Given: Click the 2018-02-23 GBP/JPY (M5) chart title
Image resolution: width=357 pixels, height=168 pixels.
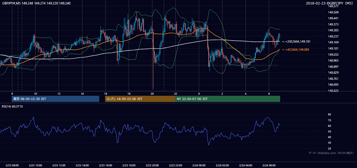Looking at the screenshot, I should click(330, 3).
